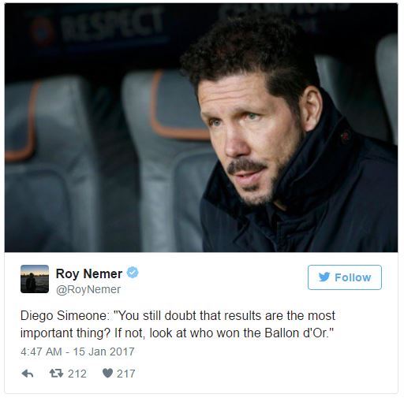This screenshot has height=398, width=404.
Task: Click the Twitter bird icon in Follow button
Action: coord(324,277)
